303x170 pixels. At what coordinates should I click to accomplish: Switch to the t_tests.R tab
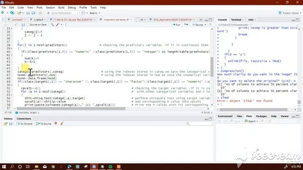click(x=39, y=20)
